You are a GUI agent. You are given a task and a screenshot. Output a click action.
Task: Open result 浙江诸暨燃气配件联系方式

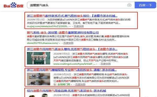point(72,16)
